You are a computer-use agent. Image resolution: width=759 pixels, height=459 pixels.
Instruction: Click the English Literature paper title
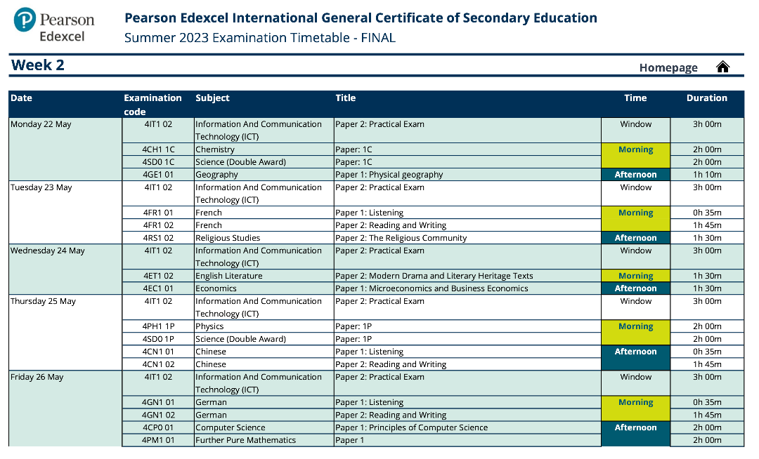[434, 276]
